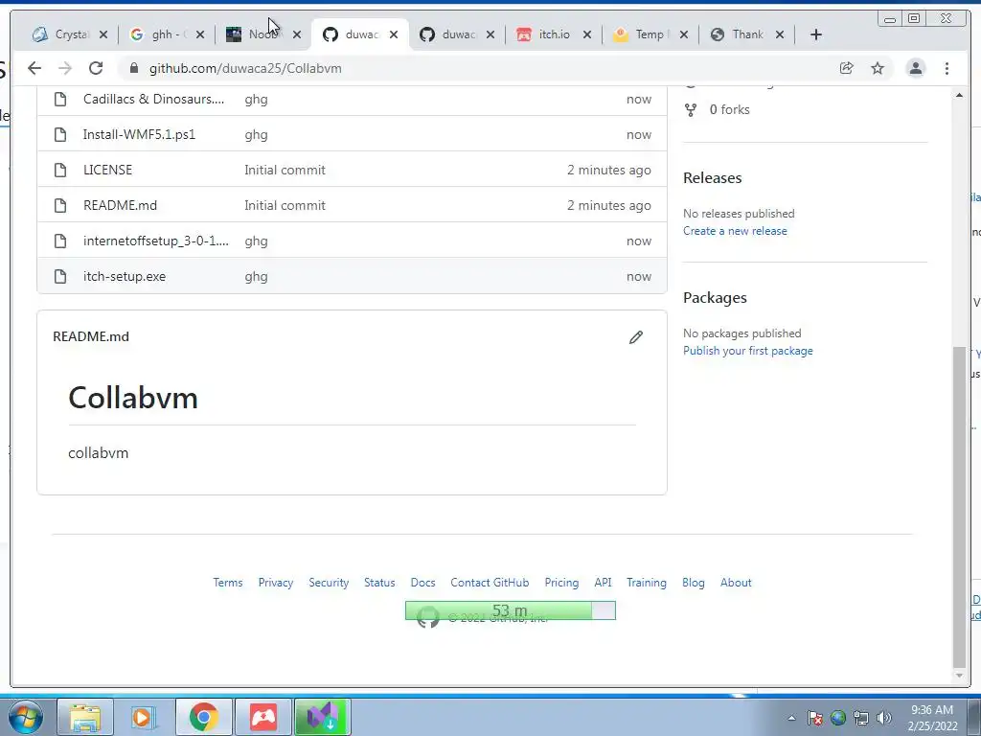
Task: Go back with the browser back arrow
Action: pos(34,68)
